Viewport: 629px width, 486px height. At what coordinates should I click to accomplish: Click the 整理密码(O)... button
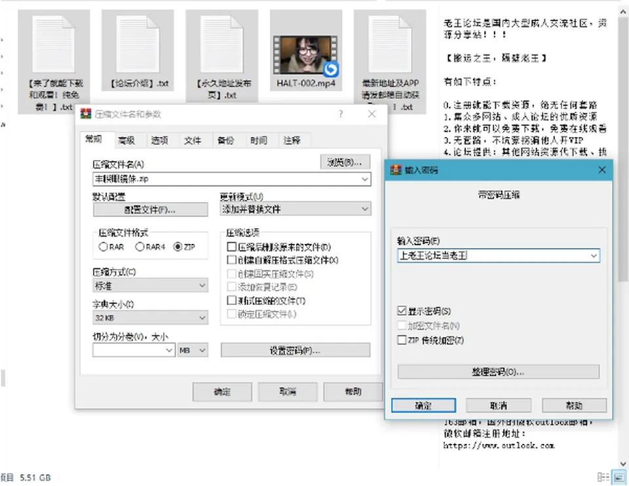(498, 371)
